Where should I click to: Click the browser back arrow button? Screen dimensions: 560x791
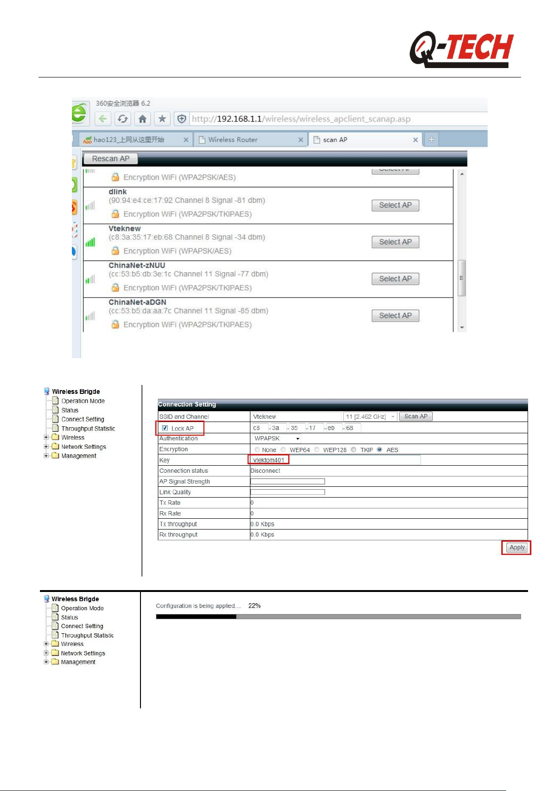tap(103, 119)
